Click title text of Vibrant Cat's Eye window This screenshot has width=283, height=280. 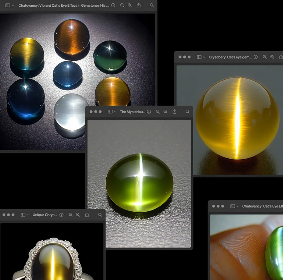[64, 5]
